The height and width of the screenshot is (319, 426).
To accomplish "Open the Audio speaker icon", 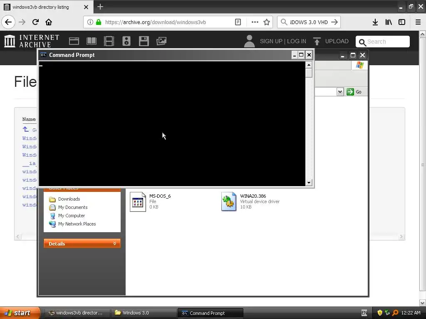I will coord(126,41).
